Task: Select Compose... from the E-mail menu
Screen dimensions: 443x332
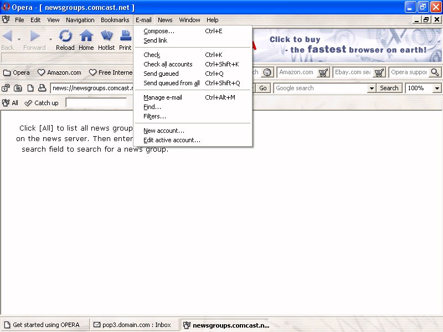Action: tap(159, 31)
